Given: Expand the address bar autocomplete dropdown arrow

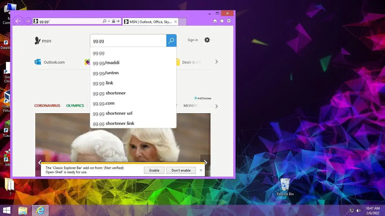Looking at the screenshot, I should pos(109,21).
